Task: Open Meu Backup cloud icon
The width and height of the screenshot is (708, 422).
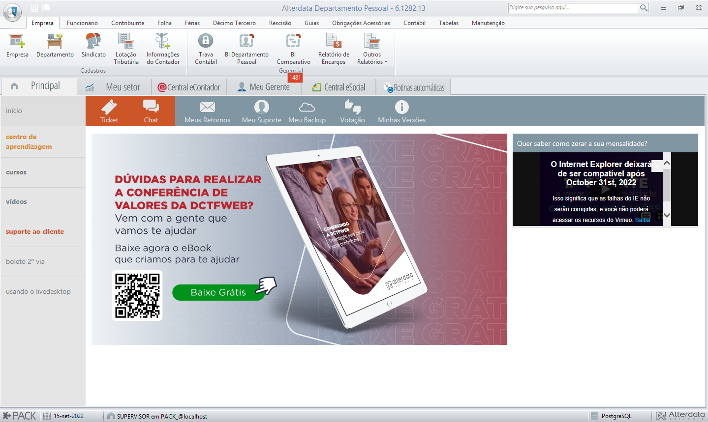Action: click(x=307, y=107)
